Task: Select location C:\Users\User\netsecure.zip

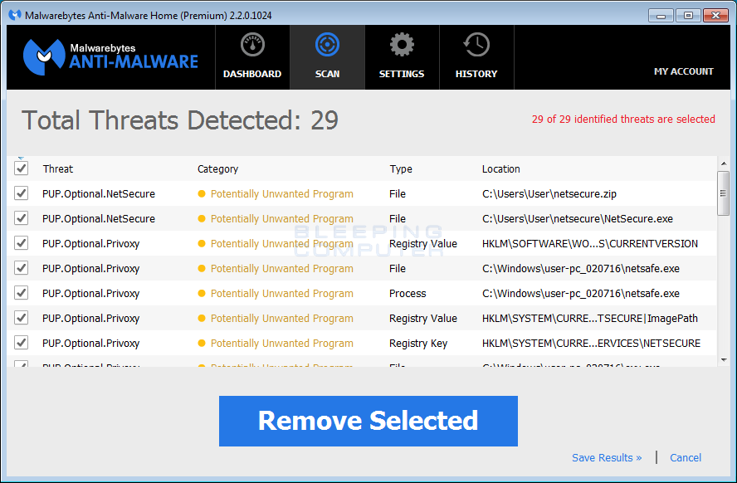Action: [549, 193]
